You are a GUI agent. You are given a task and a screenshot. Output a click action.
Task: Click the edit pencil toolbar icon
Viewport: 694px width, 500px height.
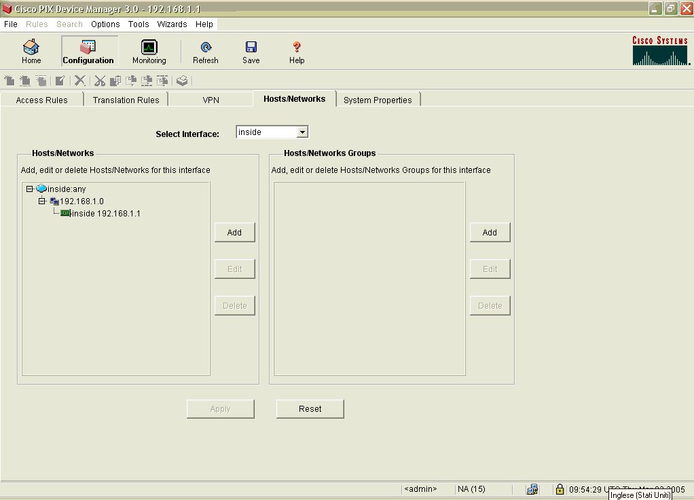point(60,81)
